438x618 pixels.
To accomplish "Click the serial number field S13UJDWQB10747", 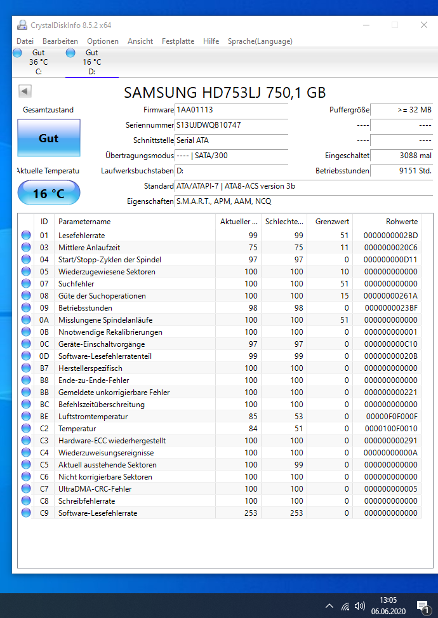I will point(232,125).
